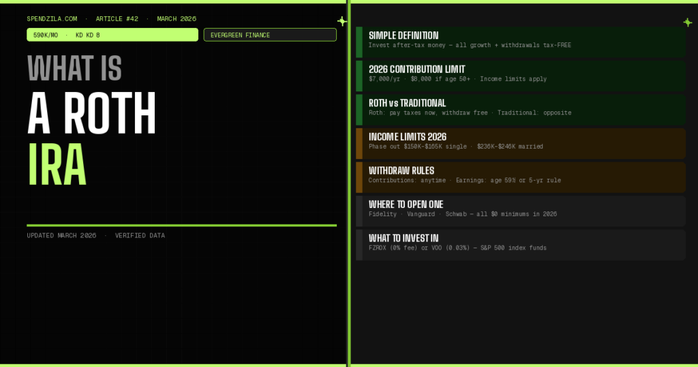The height and width of the screenshot is (367, 698).
Task: Click the green IRA headline text
Action: point(57,165)
